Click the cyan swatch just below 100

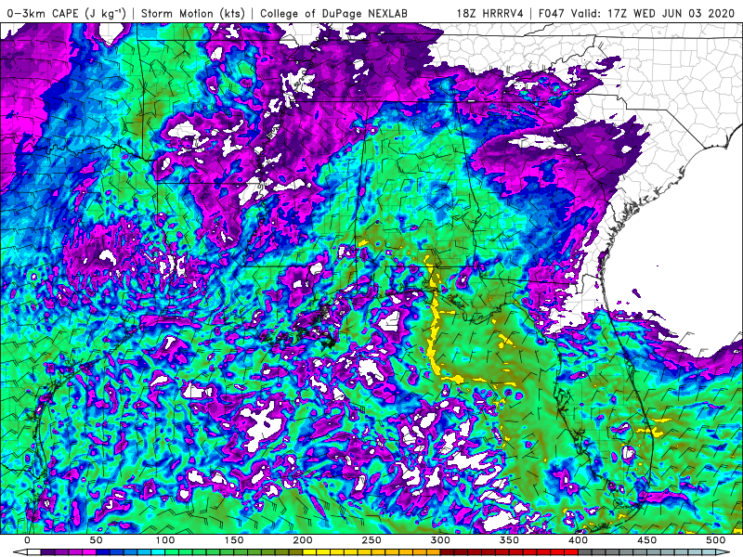pyautogui.click(x=158, y=552)
